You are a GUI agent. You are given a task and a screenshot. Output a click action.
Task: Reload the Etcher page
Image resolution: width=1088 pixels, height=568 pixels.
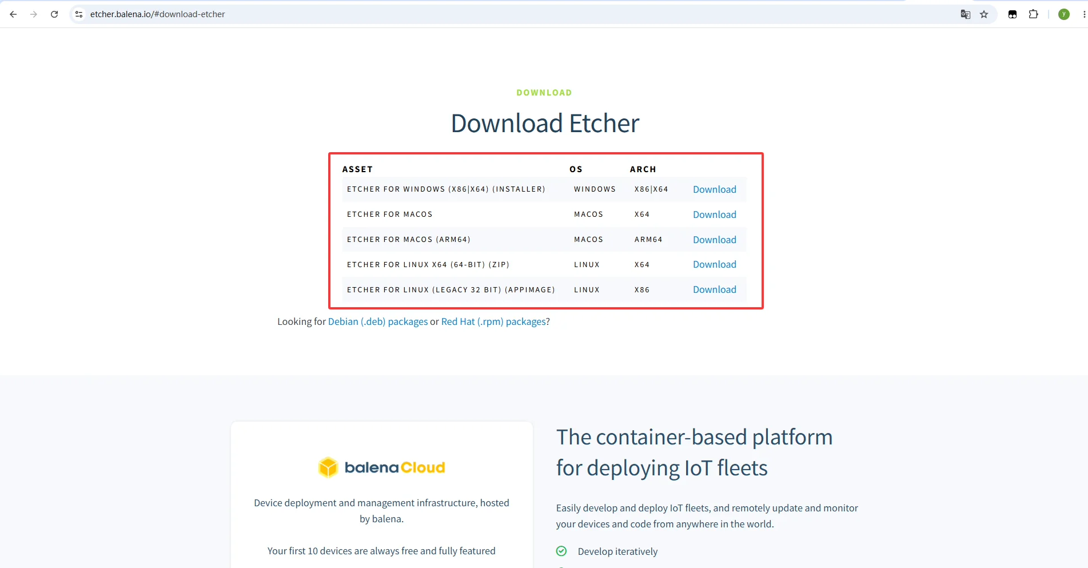[54, 14]
